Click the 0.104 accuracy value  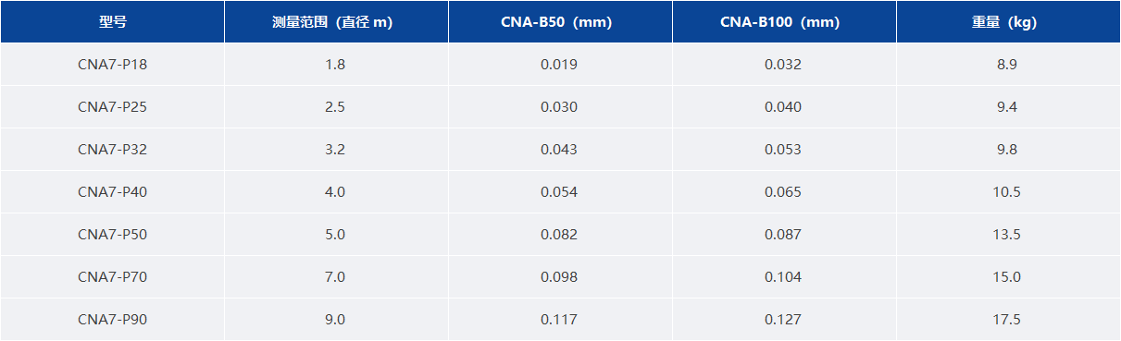783,277
